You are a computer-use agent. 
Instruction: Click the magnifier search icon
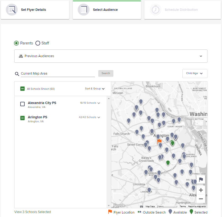tap(17, 74)
